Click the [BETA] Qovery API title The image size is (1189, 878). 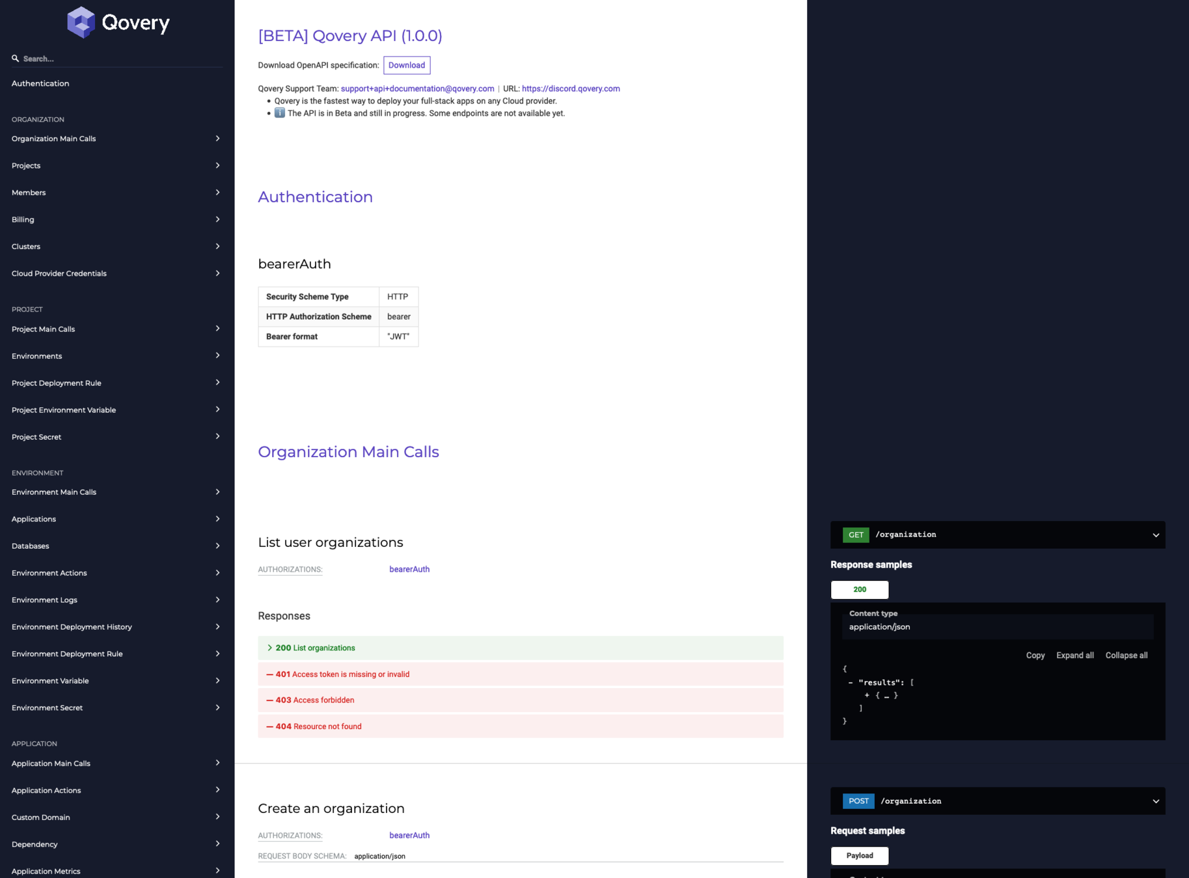350,36
